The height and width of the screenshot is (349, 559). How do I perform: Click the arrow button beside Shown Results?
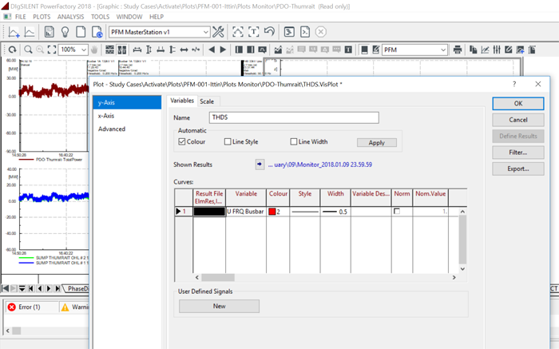pyautogui.click(x=259, y=165)
